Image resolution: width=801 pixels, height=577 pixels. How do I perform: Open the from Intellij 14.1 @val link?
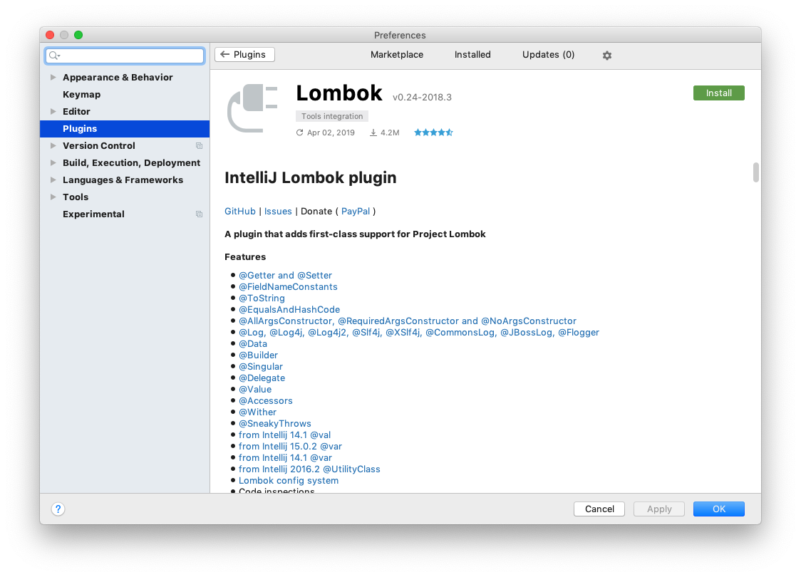tap(284, 435)
